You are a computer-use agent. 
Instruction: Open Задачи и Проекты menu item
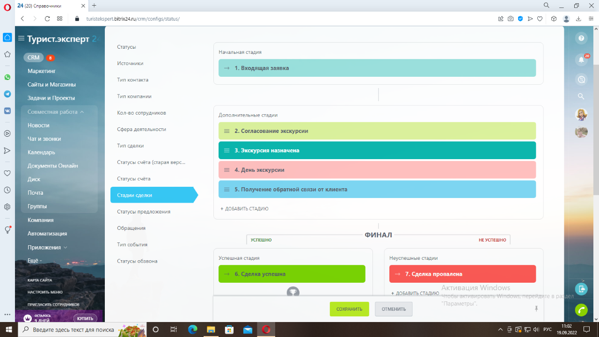[x=51, y=98]
